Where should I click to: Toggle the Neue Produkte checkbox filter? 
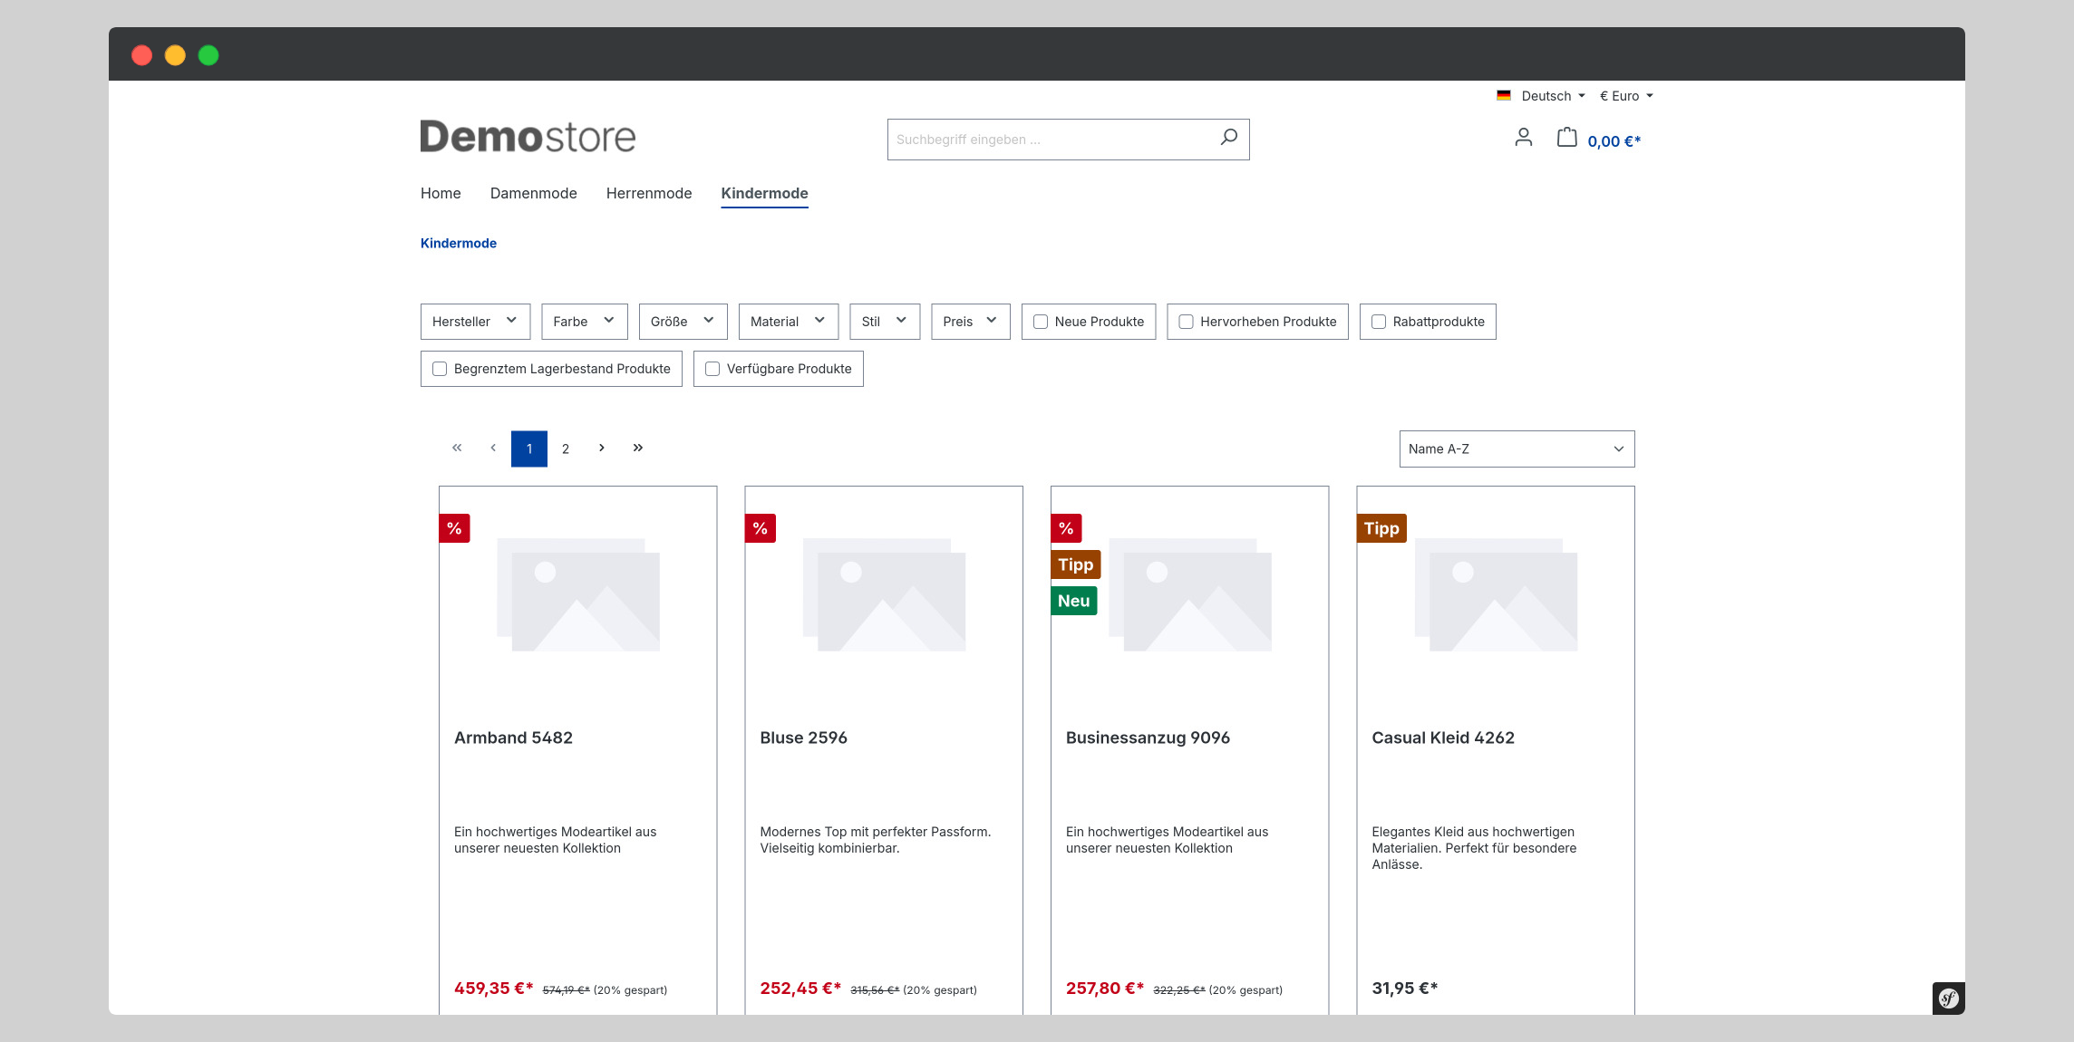click(x=1041, y=321)
